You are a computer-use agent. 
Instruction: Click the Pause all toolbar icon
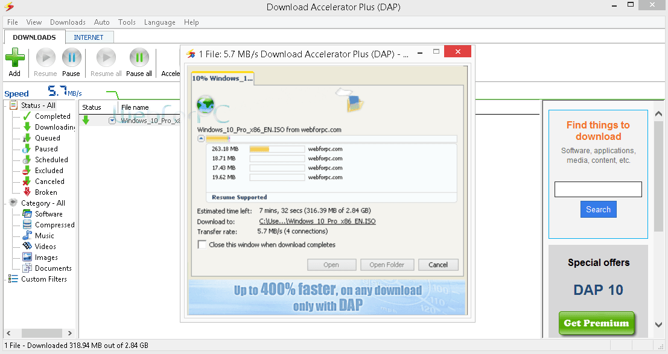click(139, 57)
